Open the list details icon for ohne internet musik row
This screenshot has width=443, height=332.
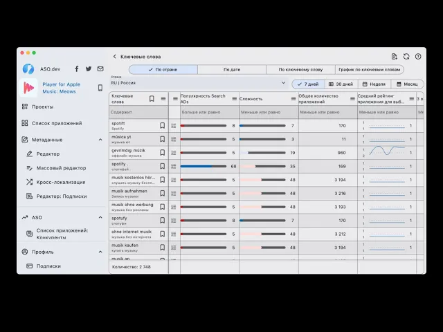pos(174,234)
